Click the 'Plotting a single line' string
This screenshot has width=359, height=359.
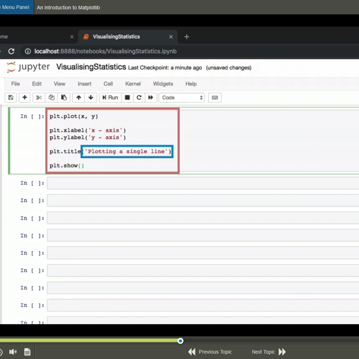127,151
